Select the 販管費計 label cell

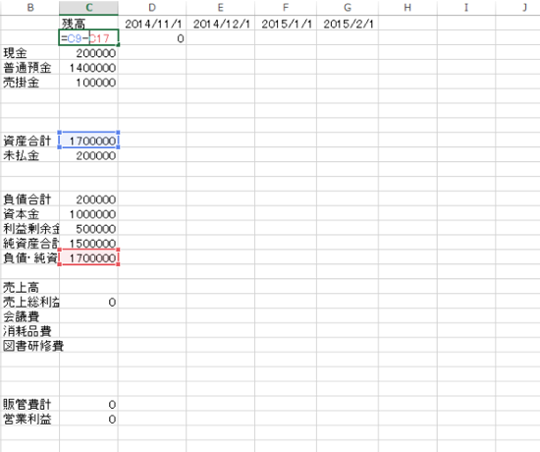pyautogui.click(x=30, y=404)
